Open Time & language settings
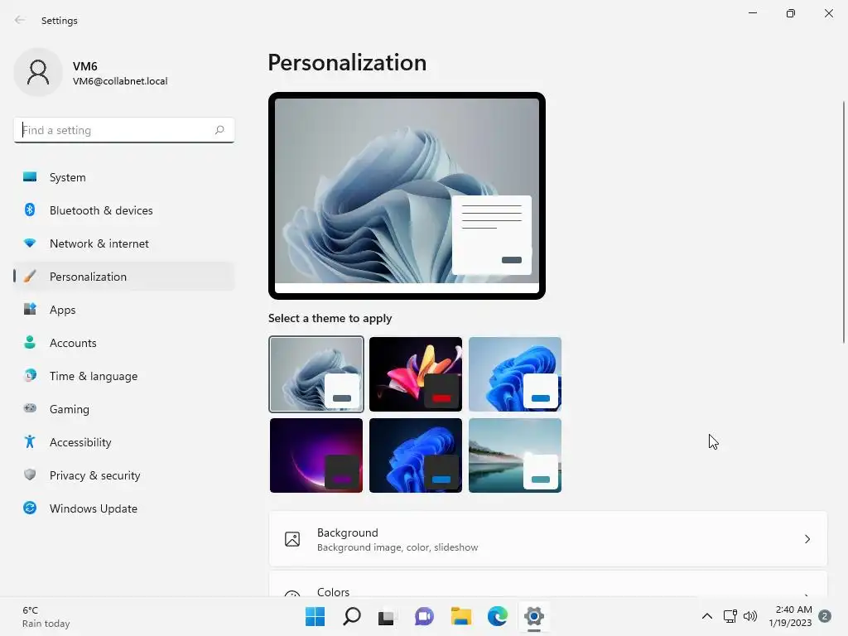Image resolution: width=848 pixels, height=636 pixels. tap(124, 375)
